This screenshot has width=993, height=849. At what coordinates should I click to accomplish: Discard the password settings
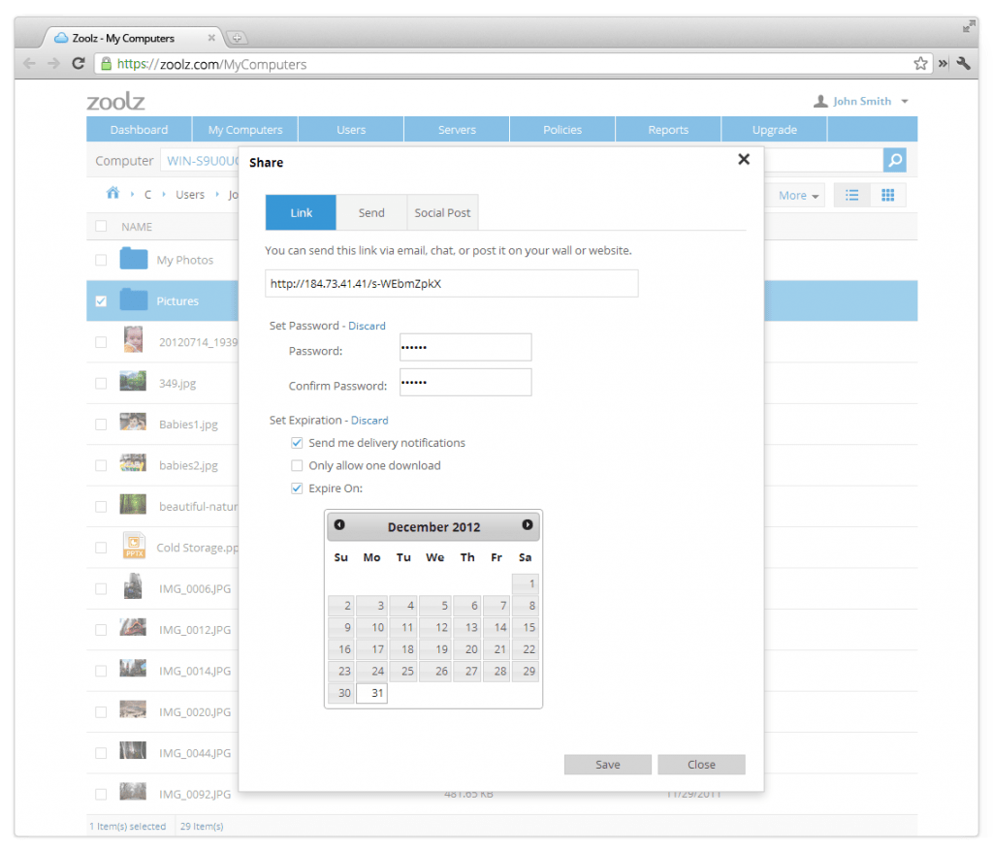point(367,326)
